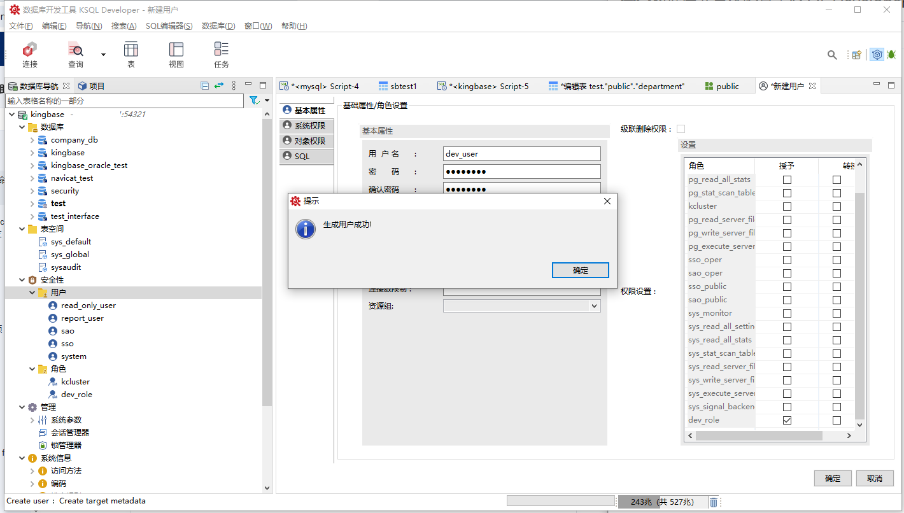Open the 数据库(D) menu
Image resolution: width=904 pixels, height=513 pixels.
pos(218,26)
